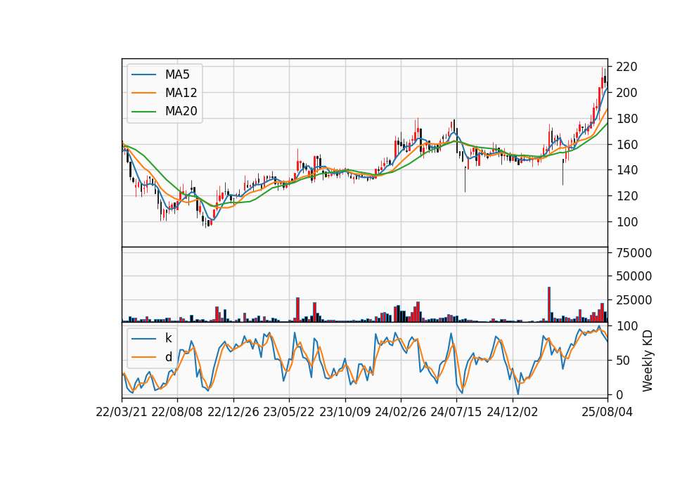This screenshot has height=485, width=675.
Task: Click the 140 price axis tick
Action: 626,170
